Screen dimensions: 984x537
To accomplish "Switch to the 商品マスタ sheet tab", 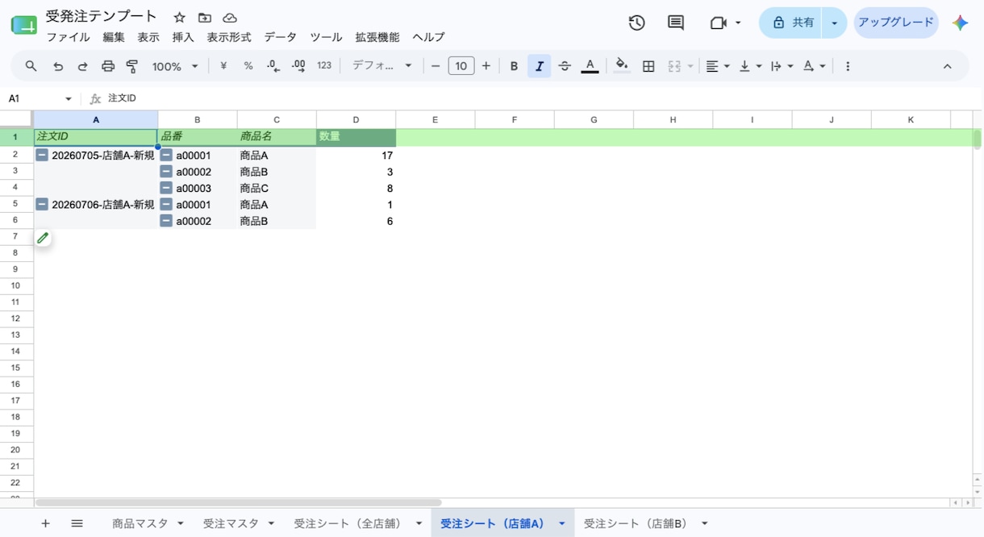I will tap(140, 523).
